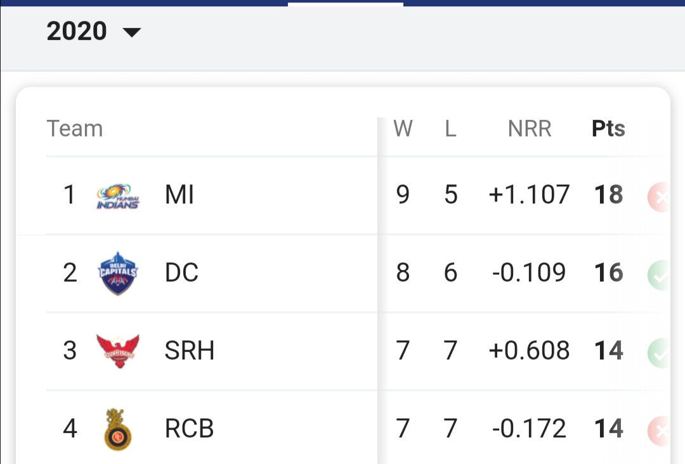Click green check icon in DC row

tap(660, 275)
